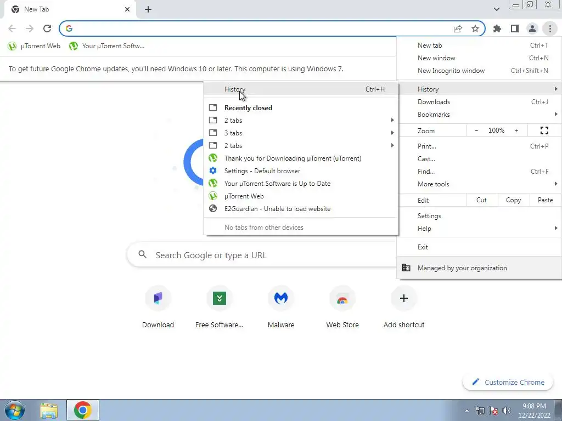Expand Bookmarks submenu
Viewport: 562px width, 421px height.
[x=479, y=115]
